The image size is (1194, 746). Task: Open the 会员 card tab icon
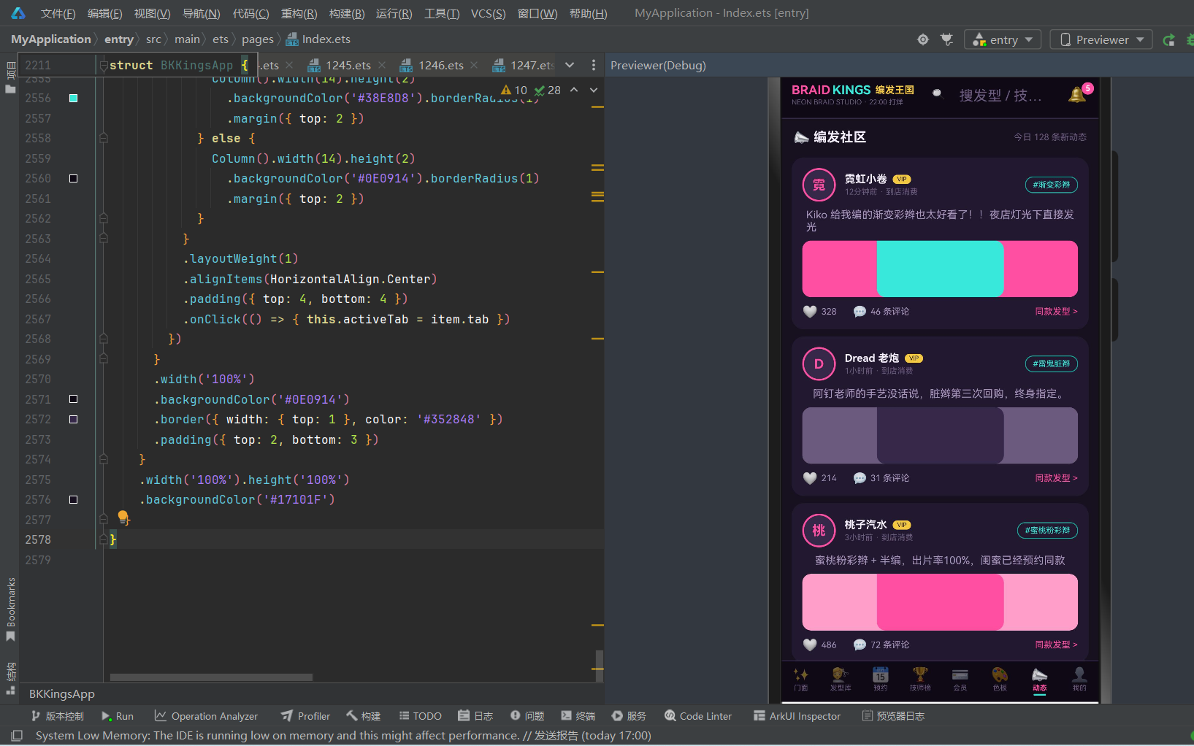(960, 674)
